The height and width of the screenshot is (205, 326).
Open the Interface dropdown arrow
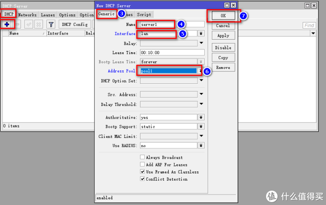point(201,34)
